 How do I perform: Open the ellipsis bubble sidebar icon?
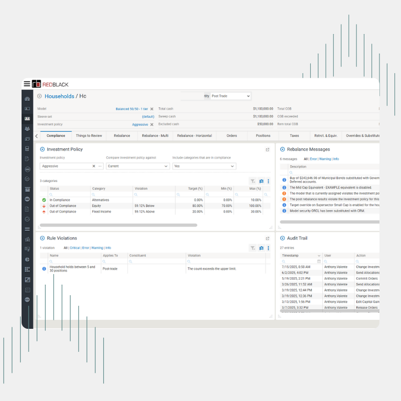click(28, 299)
